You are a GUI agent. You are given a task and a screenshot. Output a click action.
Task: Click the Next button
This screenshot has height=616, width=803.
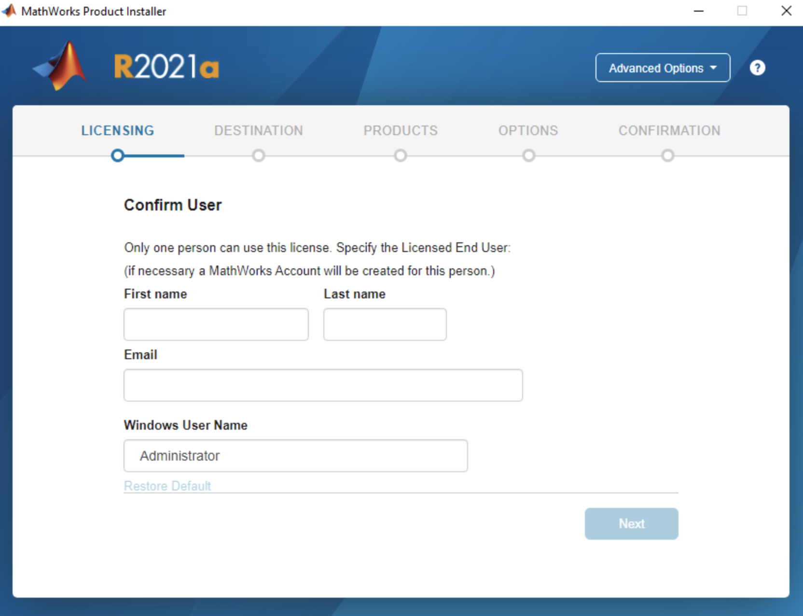pyautogui.click(x=632, y=524)
